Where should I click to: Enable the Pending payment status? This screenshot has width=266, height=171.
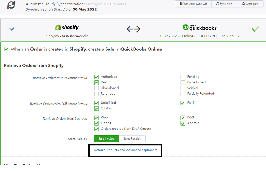[183, 77]
